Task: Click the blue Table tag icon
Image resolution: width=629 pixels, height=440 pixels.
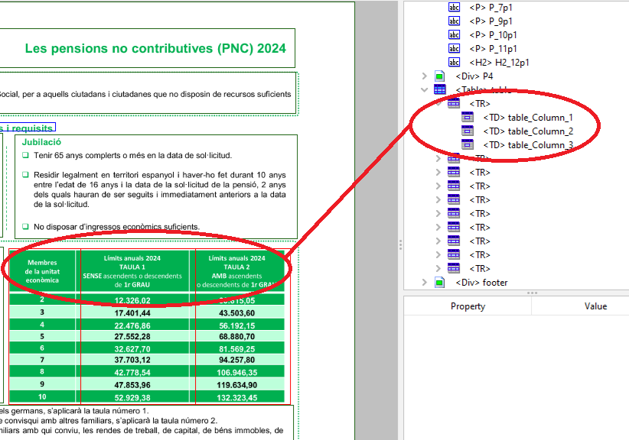Action: pyautogui.click(x=440, y=89)
